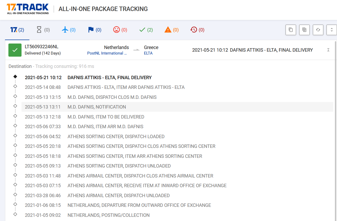Click green delivered checkmark for LT560932246NL

[x=15, y=50]
